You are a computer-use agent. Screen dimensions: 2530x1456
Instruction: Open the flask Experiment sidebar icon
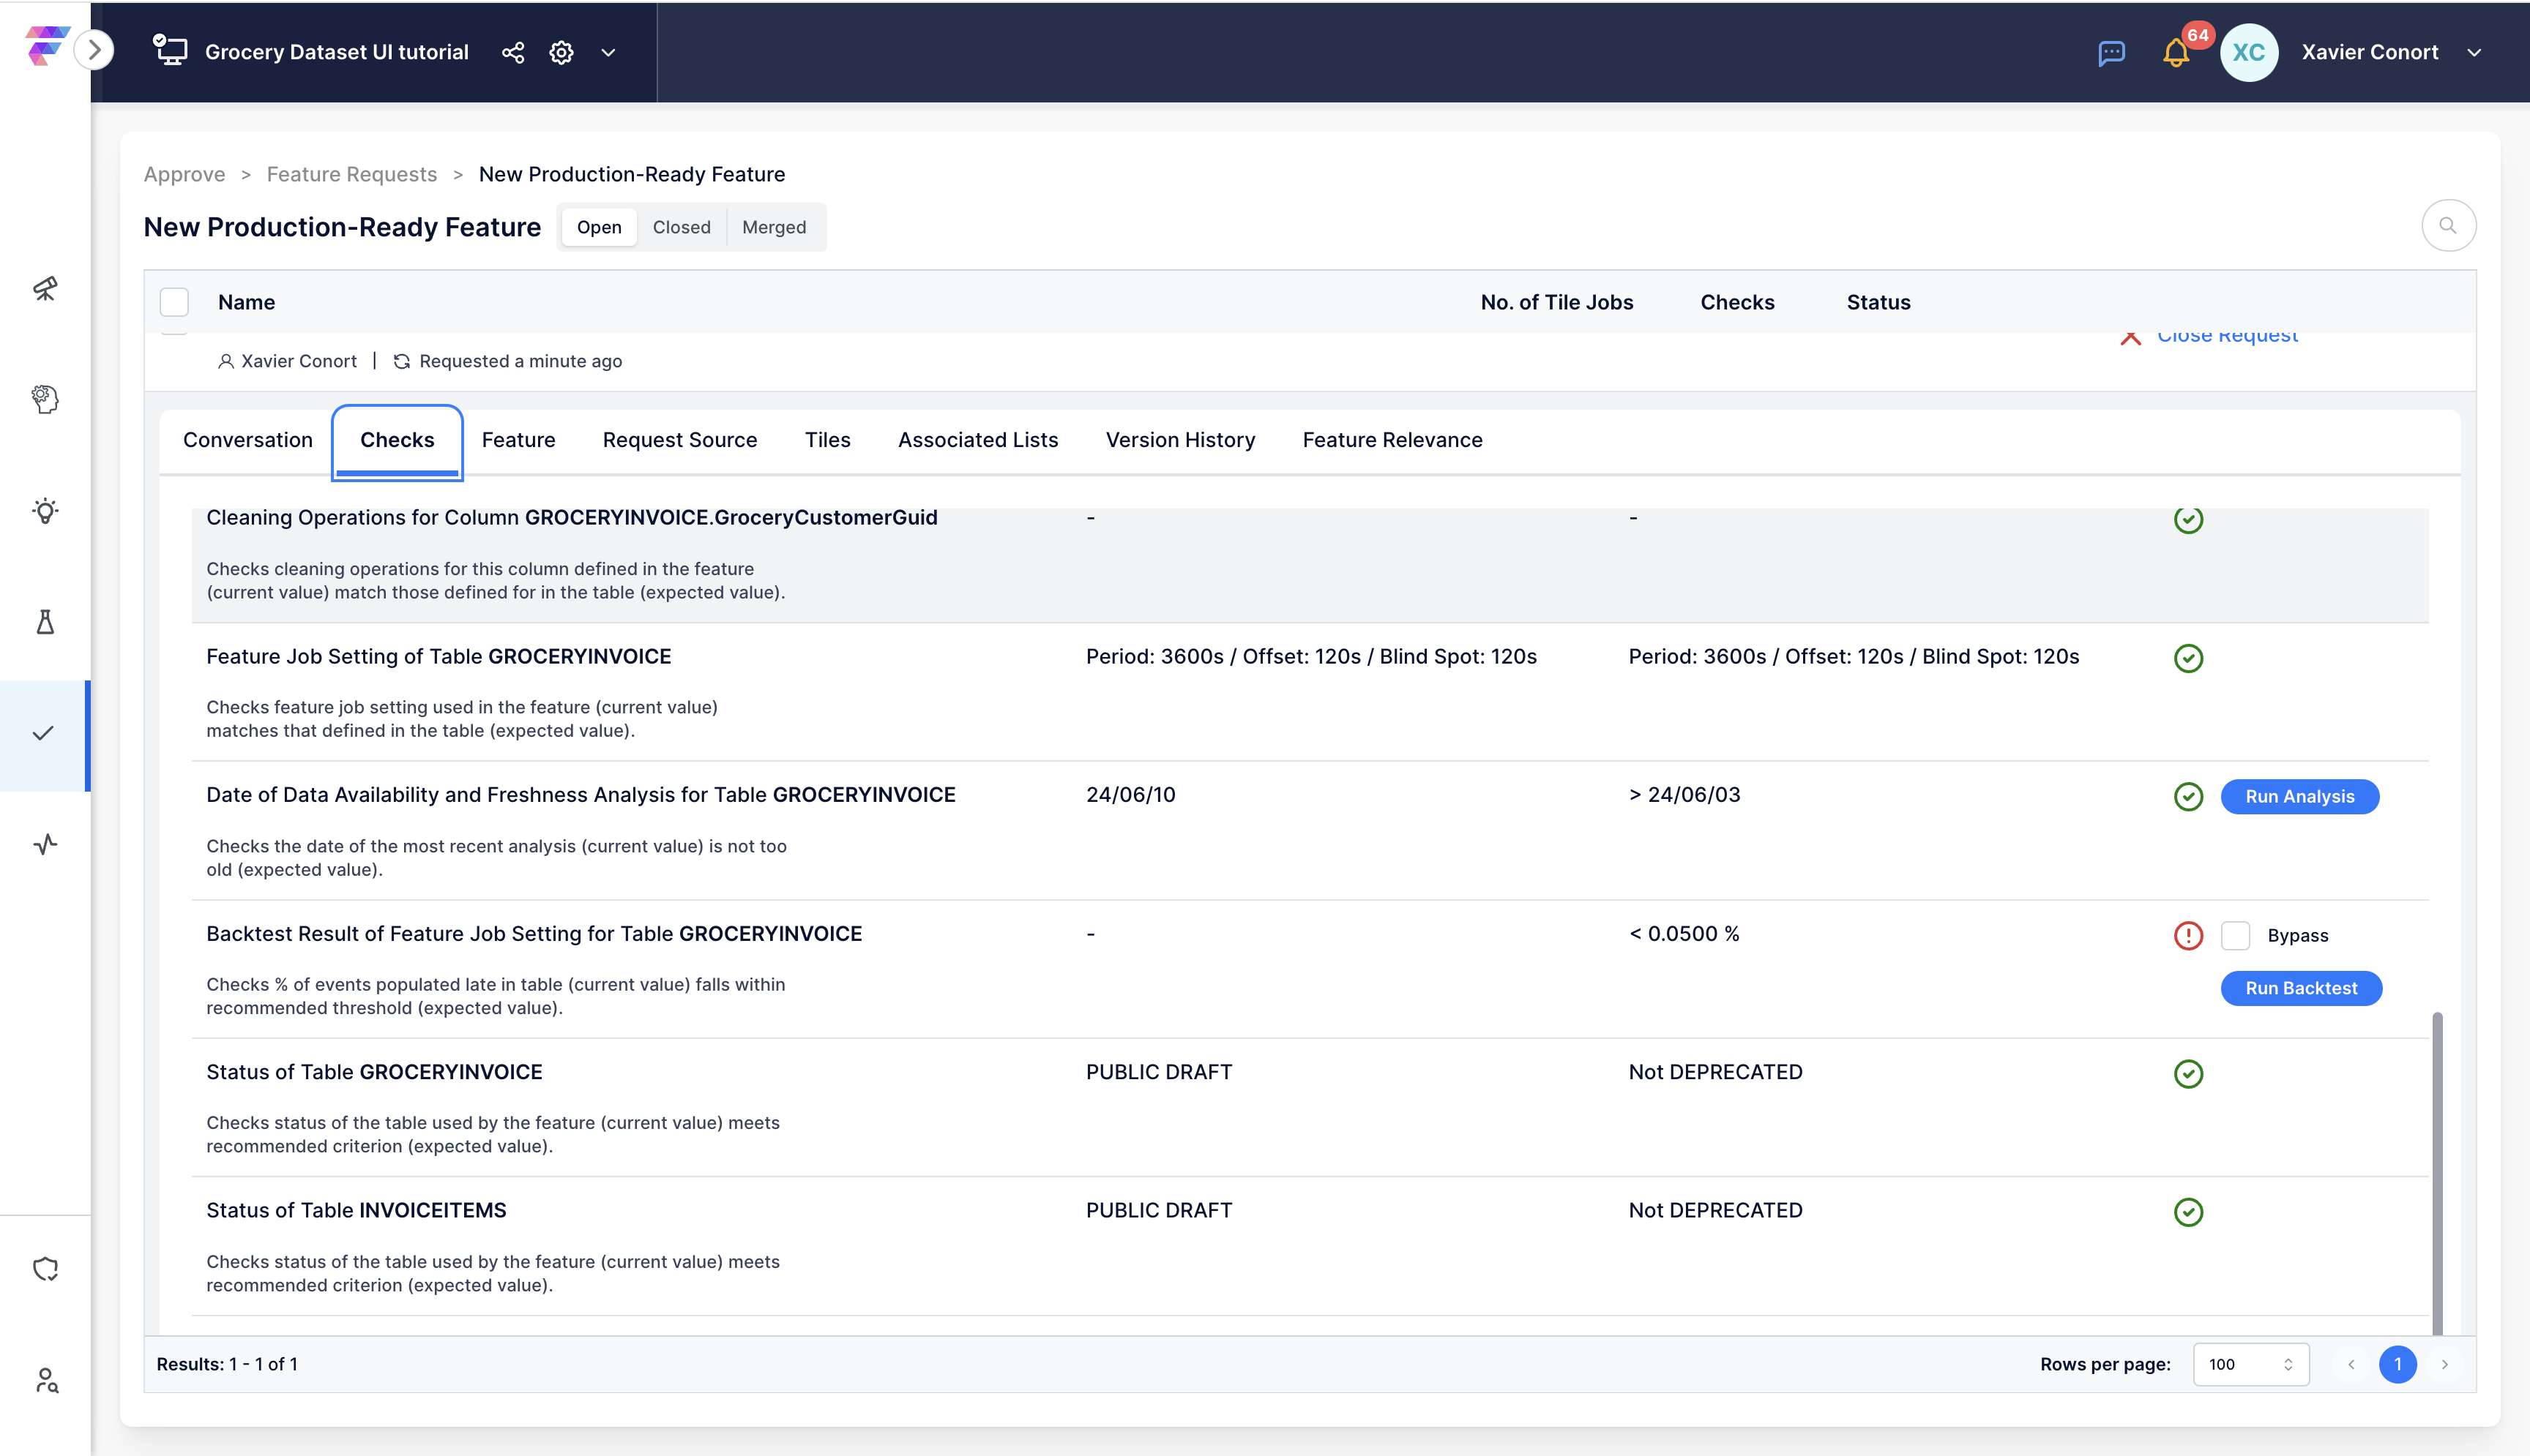click(x=45, y=622)
